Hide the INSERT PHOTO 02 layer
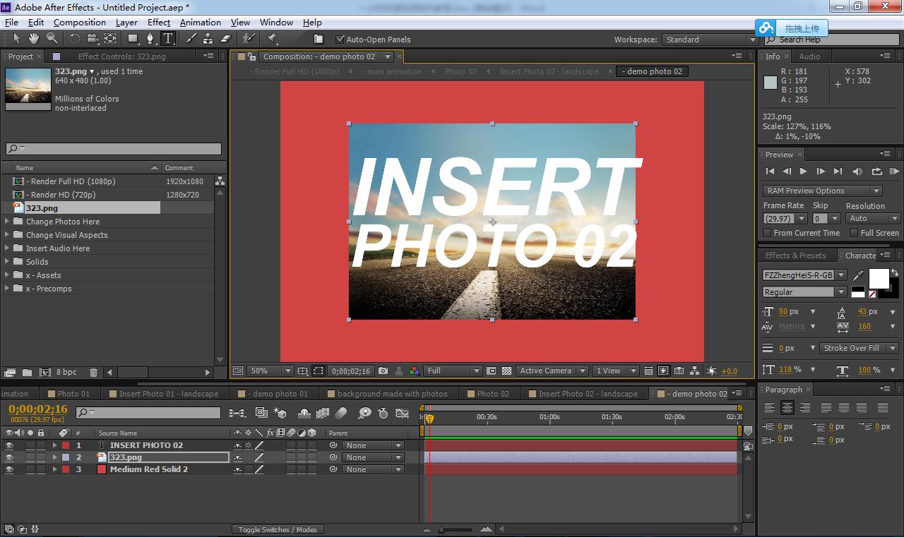 pos(9,445)
